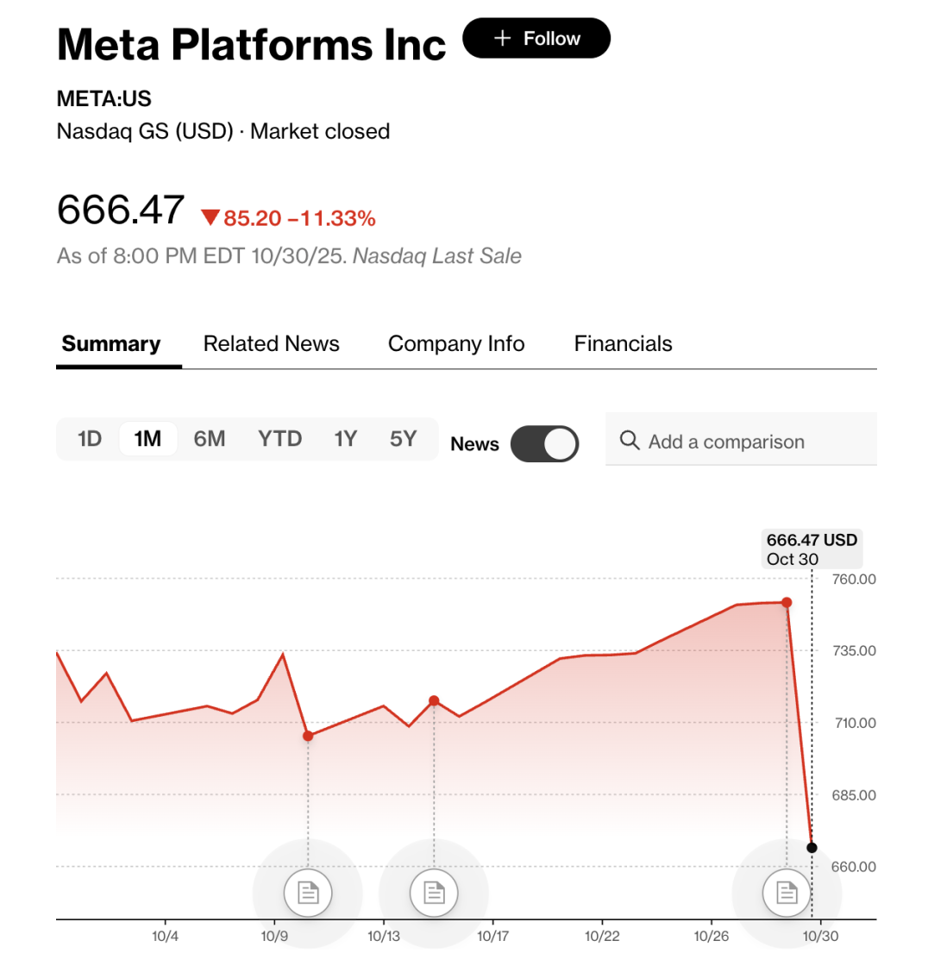Image resolution: width=928 pixels, height=966 pixels.
Task: Follow Meta Platforms Inc
Action: [536, 39]
